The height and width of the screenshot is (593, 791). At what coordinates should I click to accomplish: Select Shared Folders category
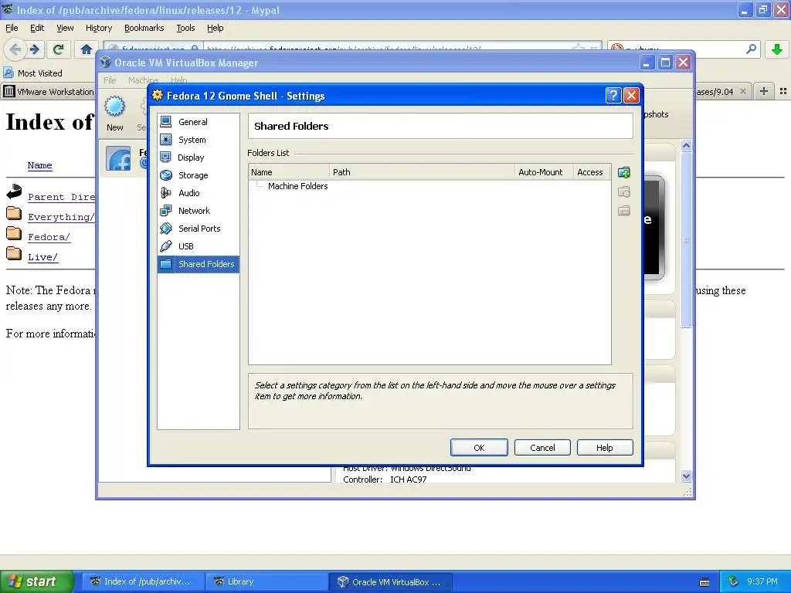(198, 264)
